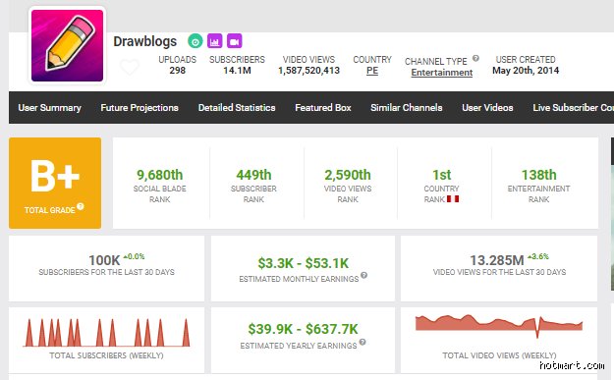Click the 1st country rank value
614x380 pixels.
442,175
